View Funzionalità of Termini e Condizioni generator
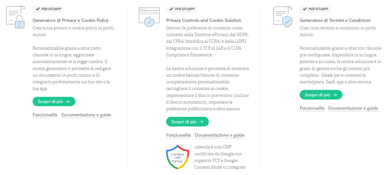This screenshot has width=387, height=175. point(312,108)
